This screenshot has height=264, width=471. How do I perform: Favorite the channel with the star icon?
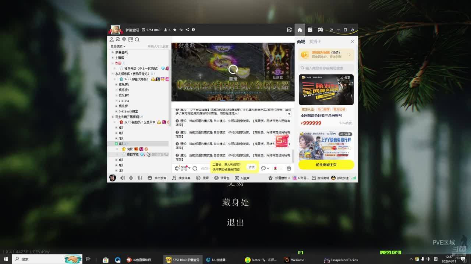[x=175, y=30]
